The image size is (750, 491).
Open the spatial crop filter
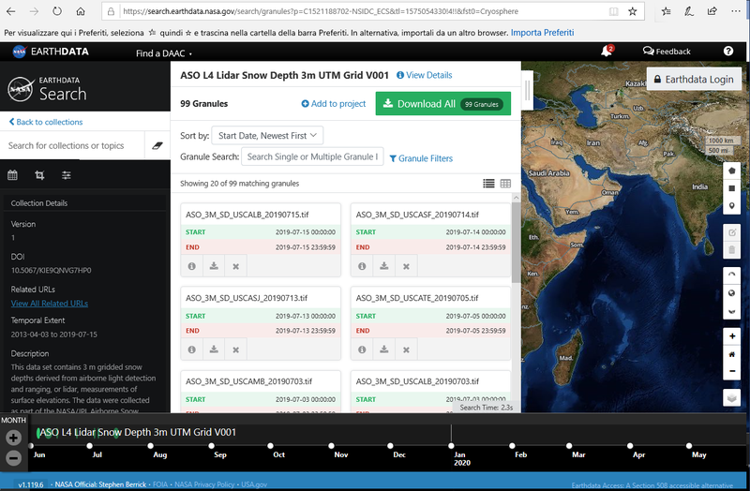39,175
